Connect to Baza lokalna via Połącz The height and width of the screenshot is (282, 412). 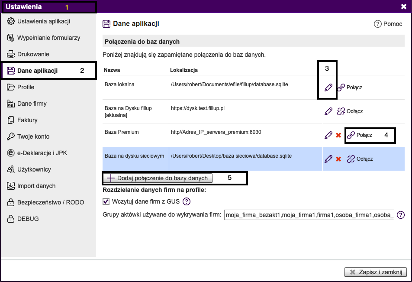(x=350, y=88)
